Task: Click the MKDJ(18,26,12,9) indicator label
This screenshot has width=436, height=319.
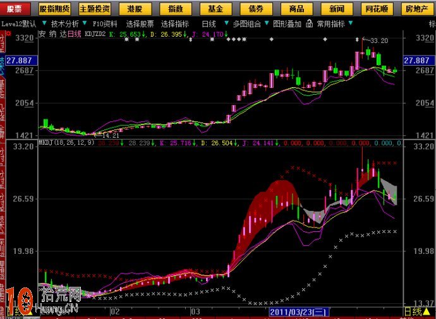Action: tap(66, 143)
